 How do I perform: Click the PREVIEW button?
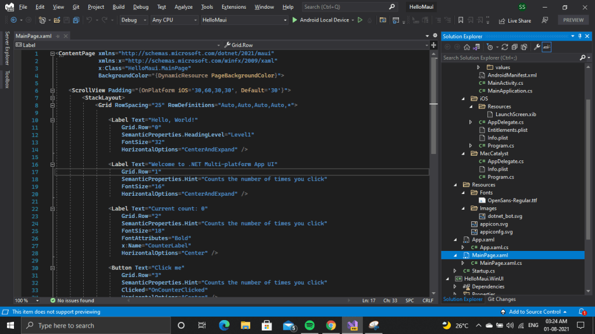[x=573, y=20]
